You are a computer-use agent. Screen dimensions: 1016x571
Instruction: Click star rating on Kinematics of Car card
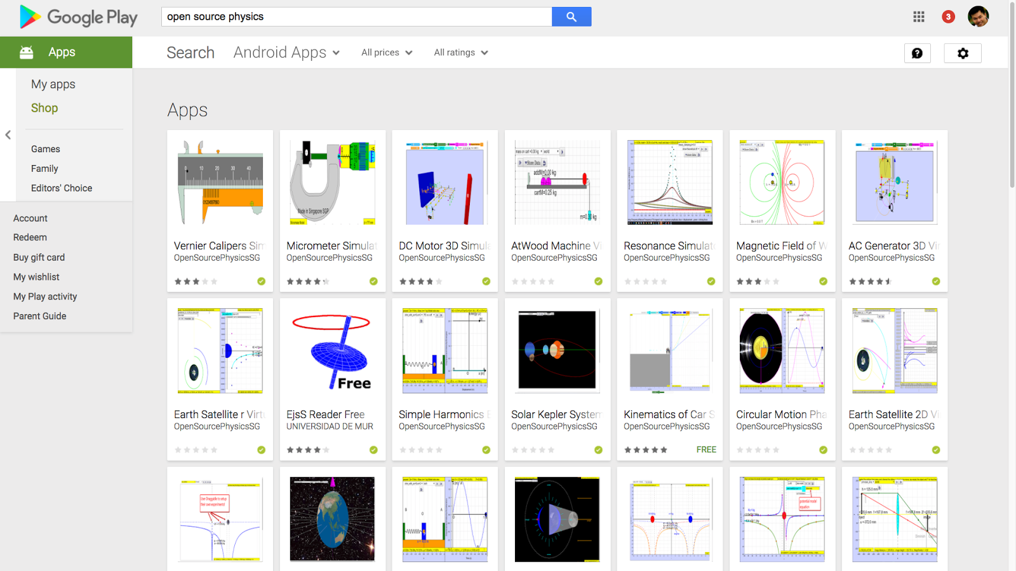click(x=646, y=450)
